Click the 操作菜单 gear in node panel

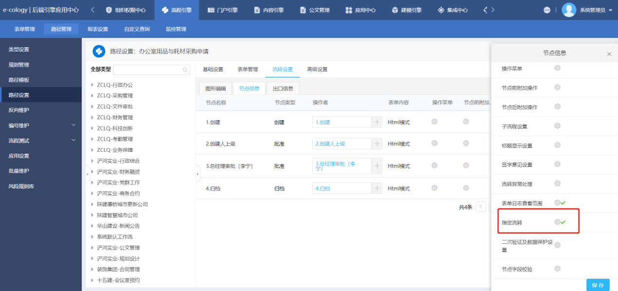click(x=557, y=68)
